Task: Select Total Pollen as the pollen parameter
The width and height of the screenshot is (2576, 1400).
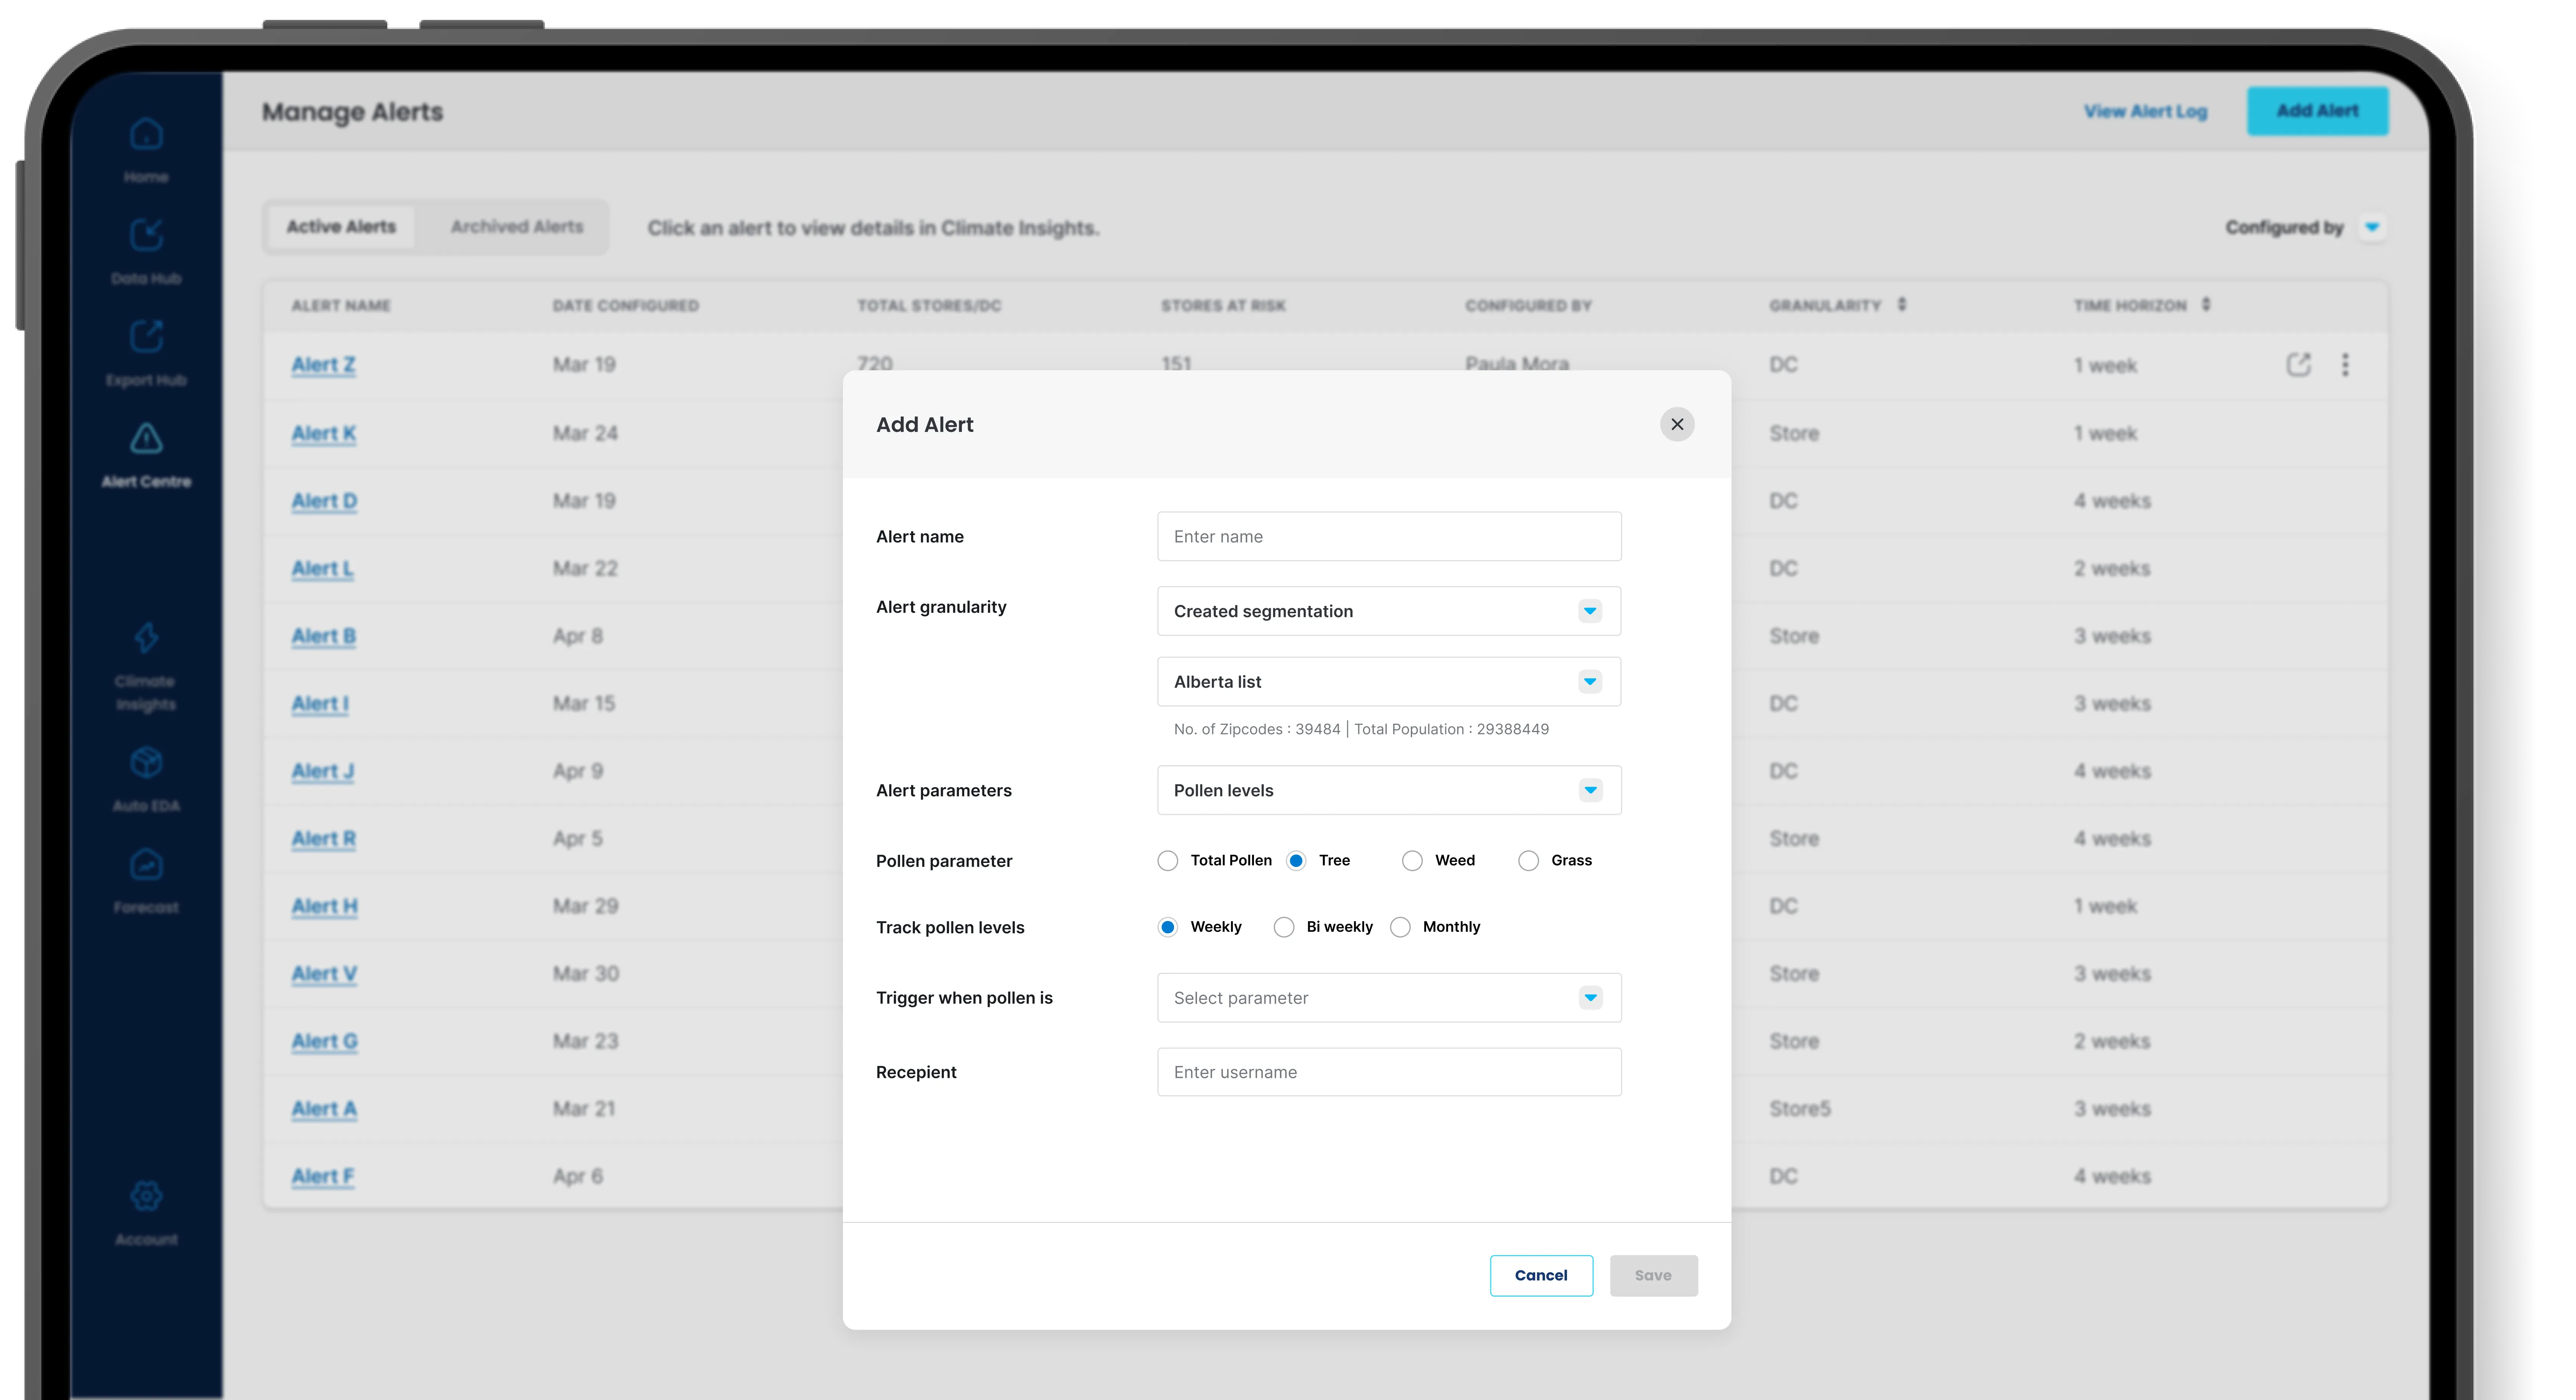Action: (1167, 860)
